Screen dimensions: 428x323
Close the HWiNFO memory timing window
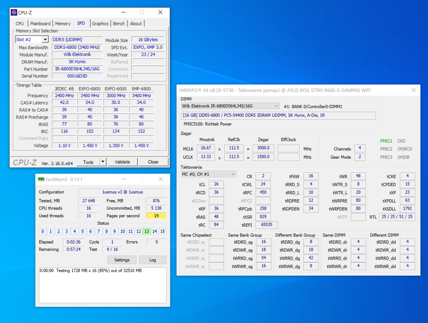click(x=413, y=90)
